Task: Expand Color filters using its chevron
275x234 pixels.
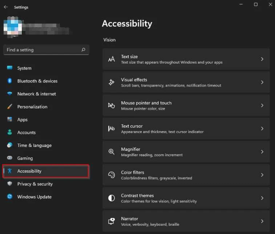Action: tap(262, 175)
